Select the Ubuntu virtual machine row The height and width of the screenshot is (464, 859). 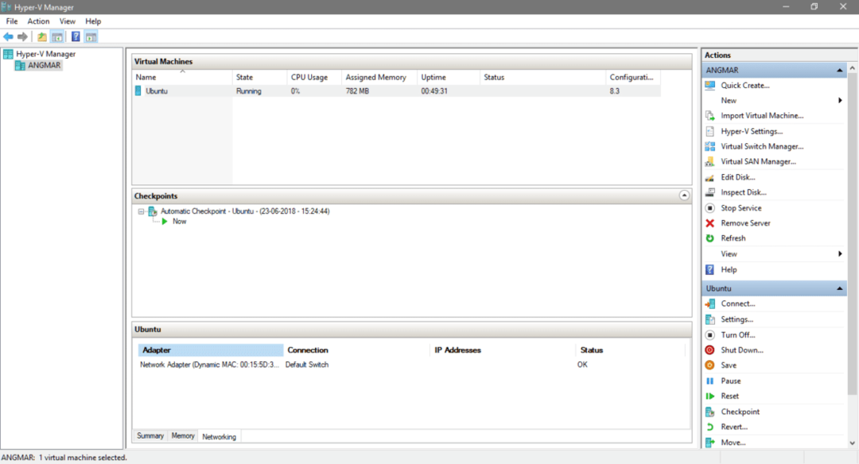(157, 91)
